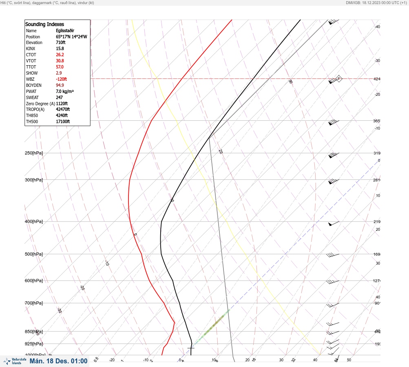The width and height of the screenshot is (409, 367).
Task: Click the '400[hPa]' pressure label
Action: (34, 221)
